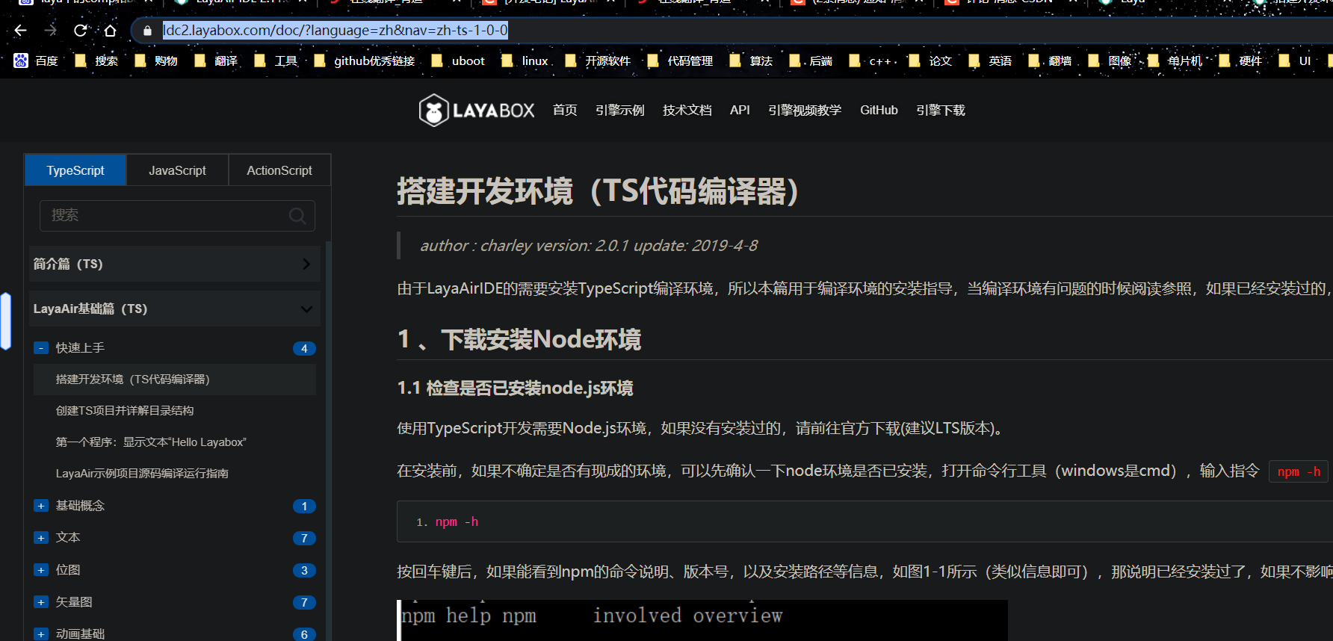The image size is (1333, 641).
Task: Switch to the TypeScript tab
Action: coord(75,170)
